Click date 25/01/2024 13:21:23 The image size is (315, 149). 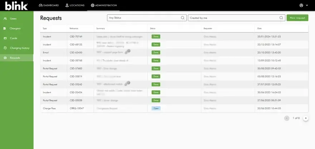(x=269, y=37)
